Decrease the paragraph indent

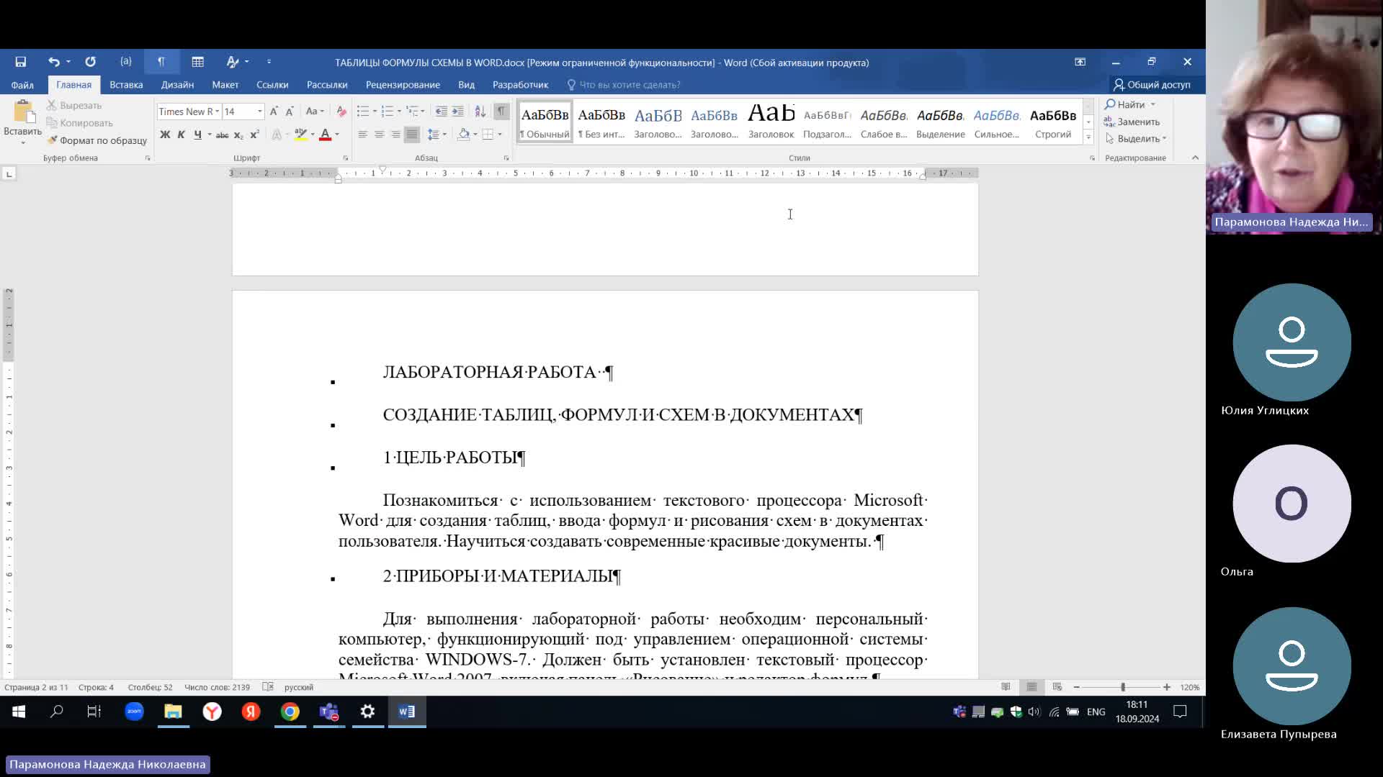pyautogui.click(x=441, y=112)
